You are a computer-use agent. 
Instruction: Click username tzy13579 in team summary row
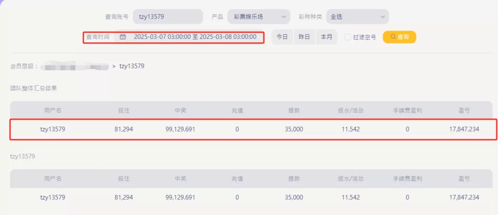click(53, 130)
